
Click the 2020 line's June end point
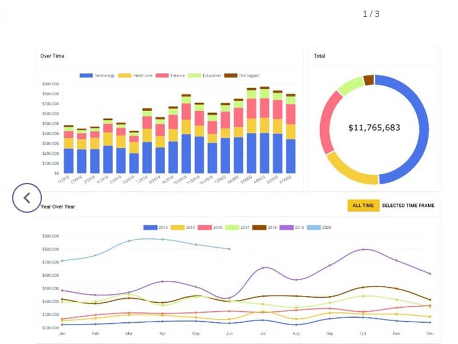tap(230, 249)
